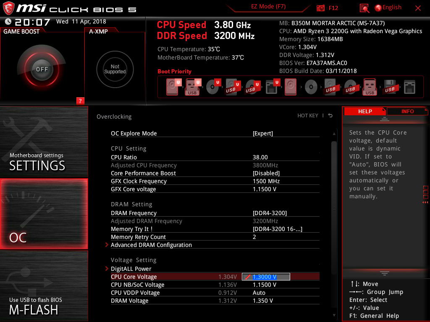Click the red globe language icon
The image size is (430, 322).
click(378, 8)
